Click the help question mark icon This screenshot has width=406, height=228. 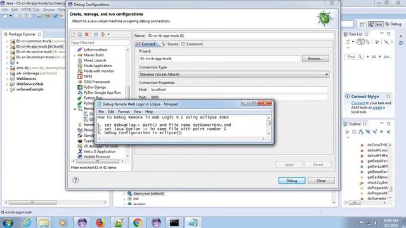[75, 180]
